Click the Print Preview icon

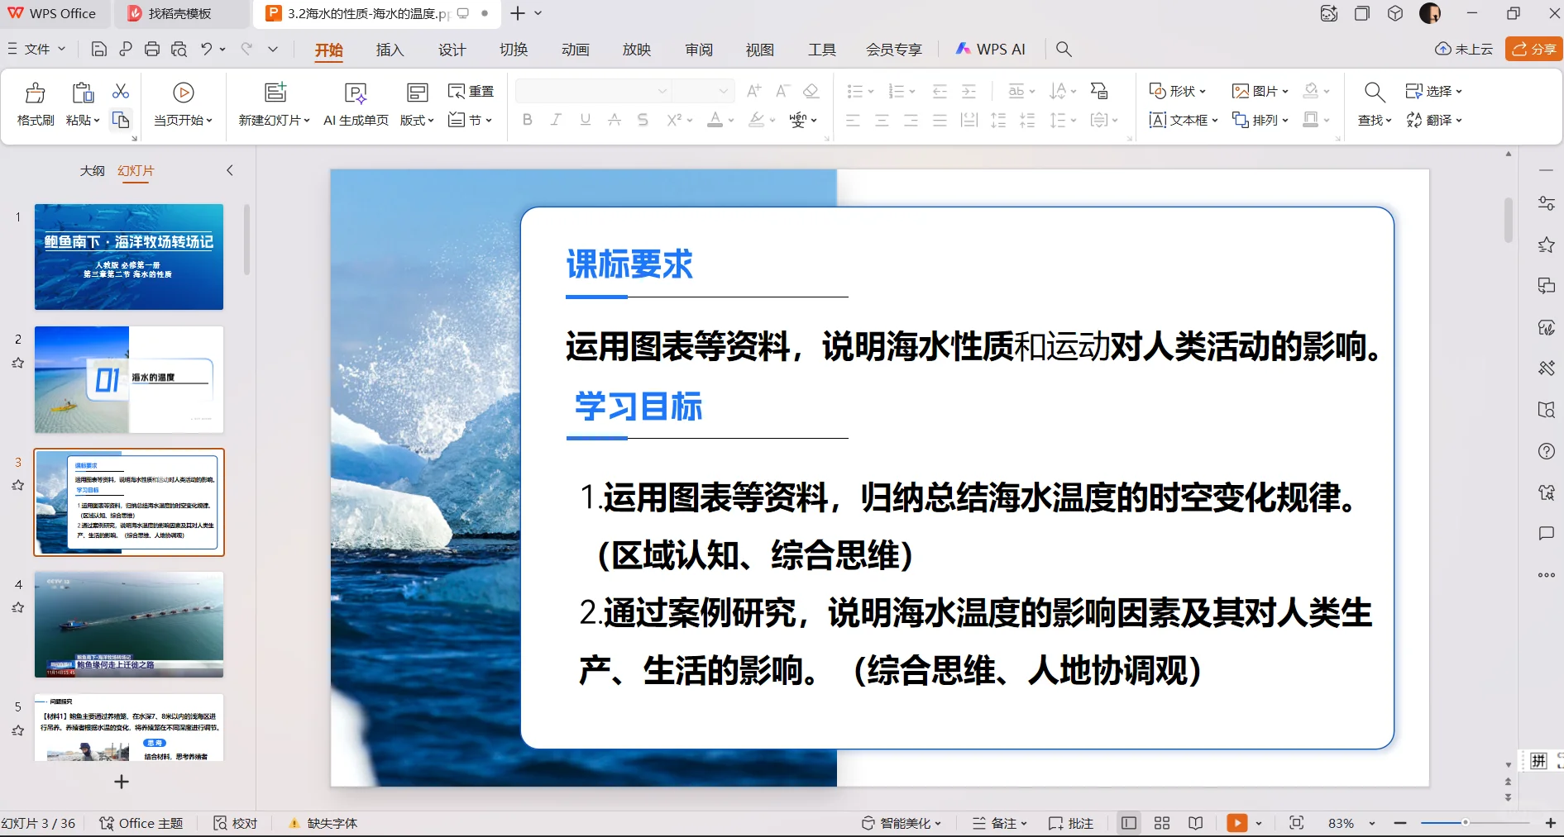pos(179,49)
